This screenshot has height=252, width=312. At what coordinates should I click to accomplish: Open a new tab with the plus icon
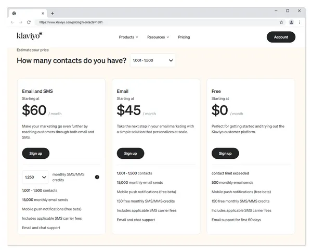coord(53,14)
